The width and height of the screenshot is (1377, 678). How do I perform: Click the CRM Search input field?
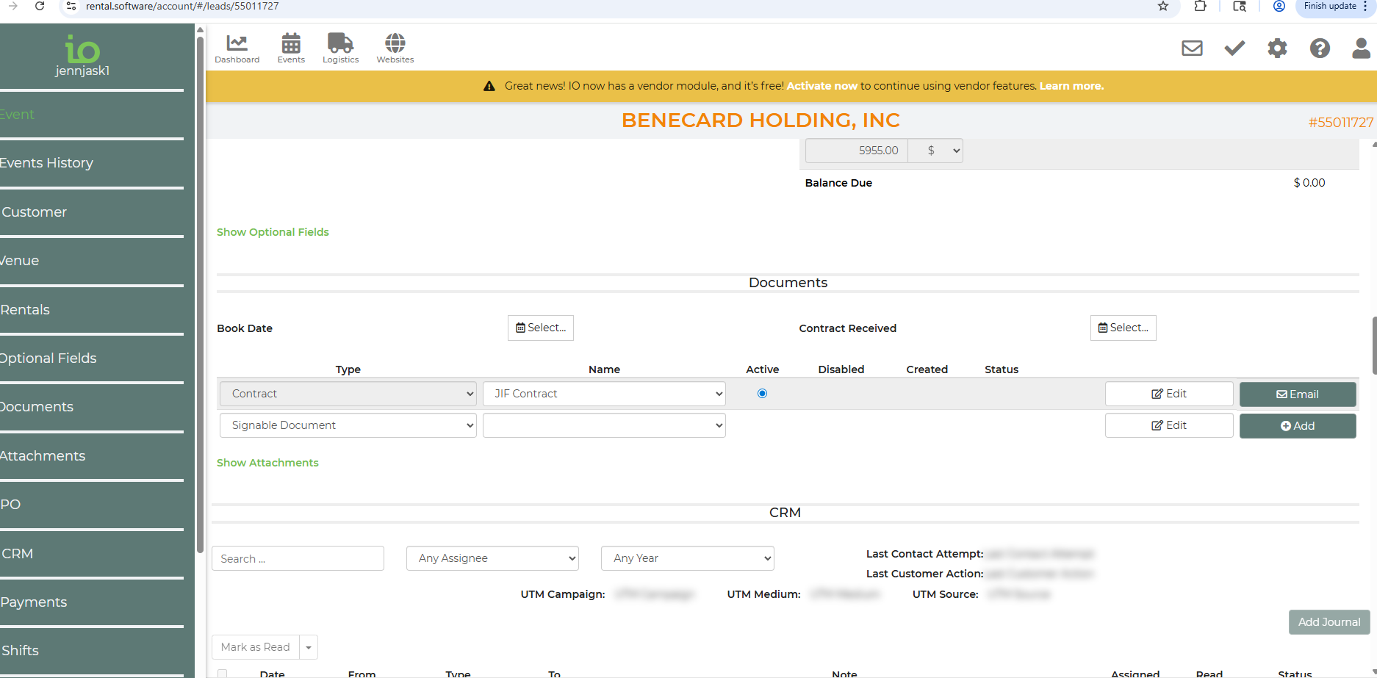[298, 559]
